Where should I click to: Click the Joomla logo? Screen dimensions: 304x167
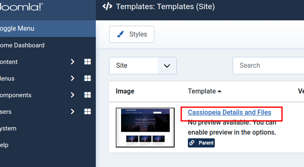click(x=22, y=7)
